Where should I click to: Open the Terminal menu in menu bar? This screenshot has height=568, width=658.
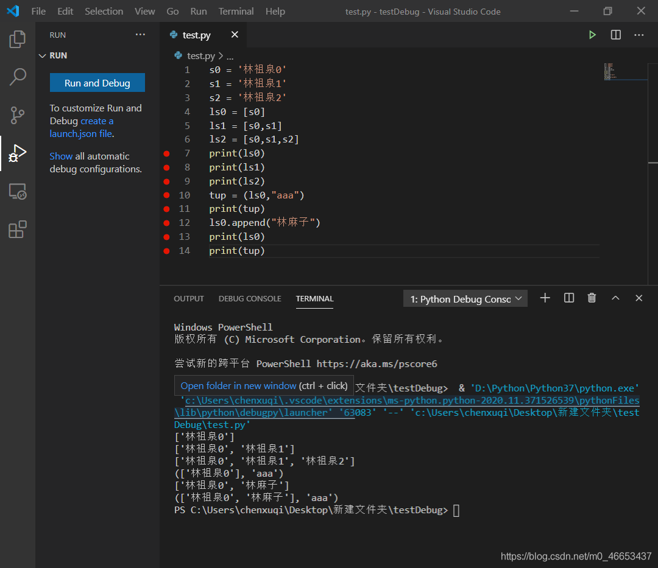click(236, 12)
